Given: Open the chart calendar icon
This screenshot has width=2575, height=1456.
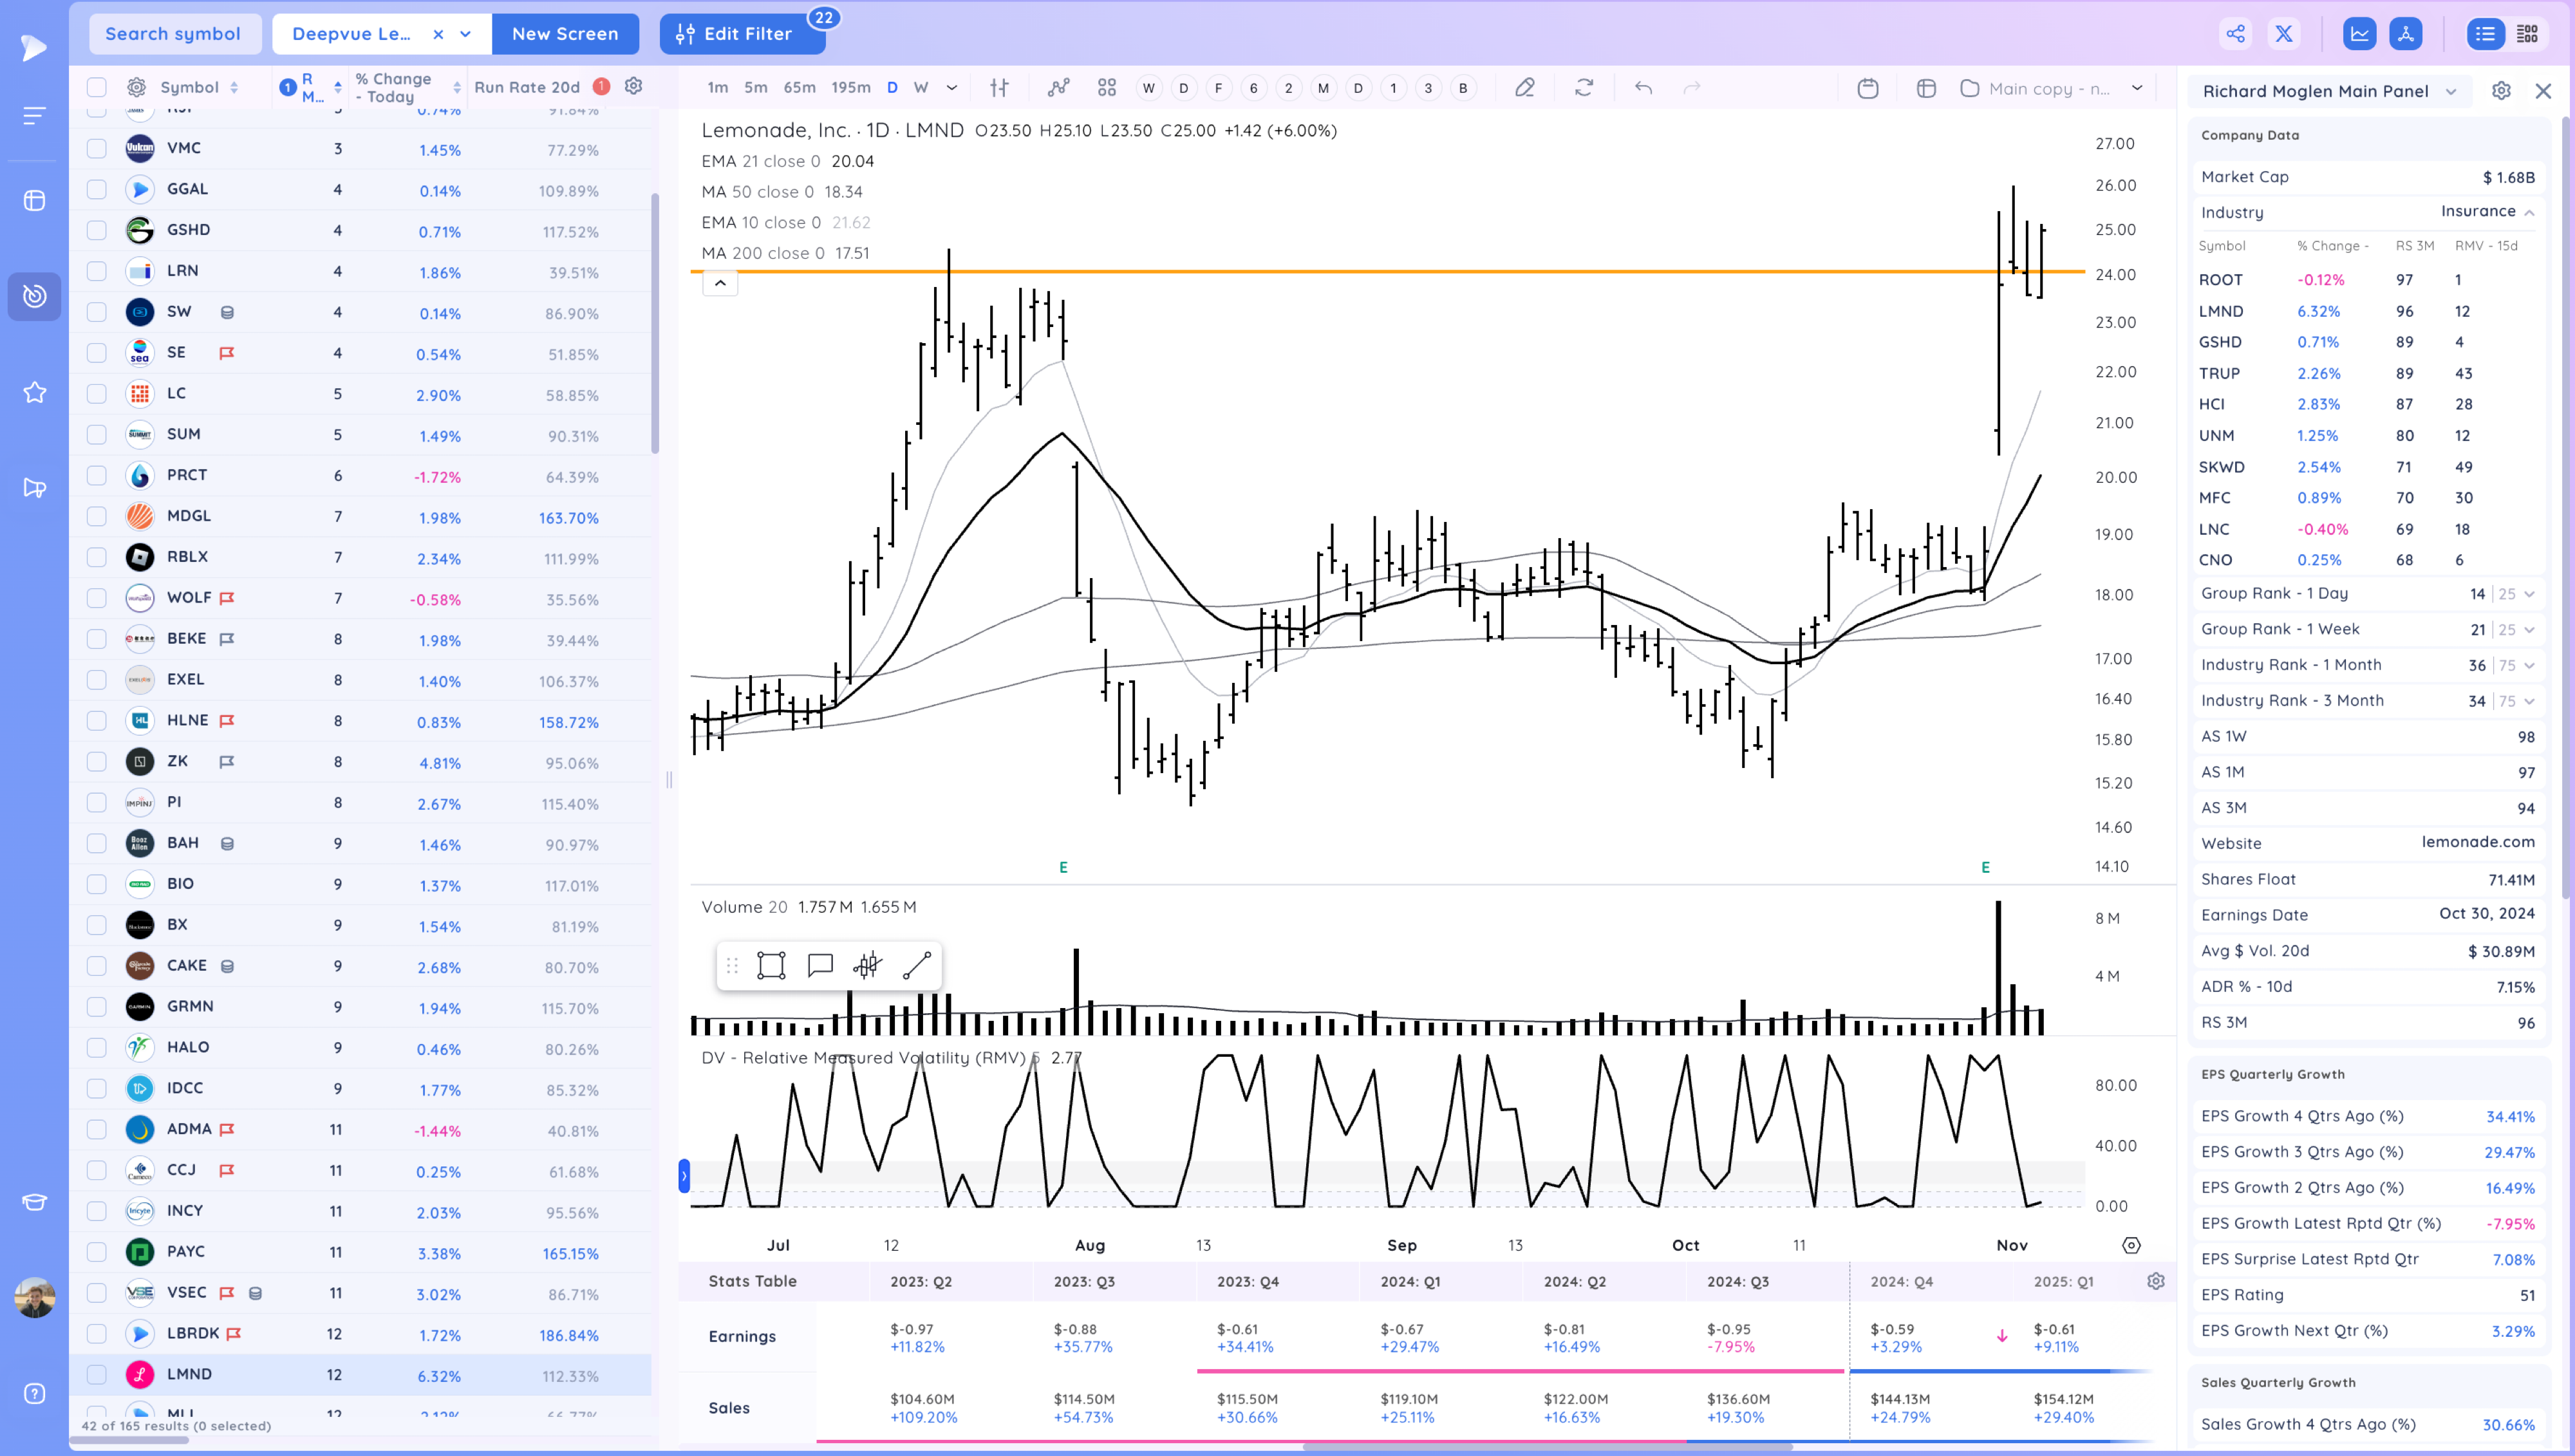Looking at the screenshot, I should click(x=1867, y=88).
